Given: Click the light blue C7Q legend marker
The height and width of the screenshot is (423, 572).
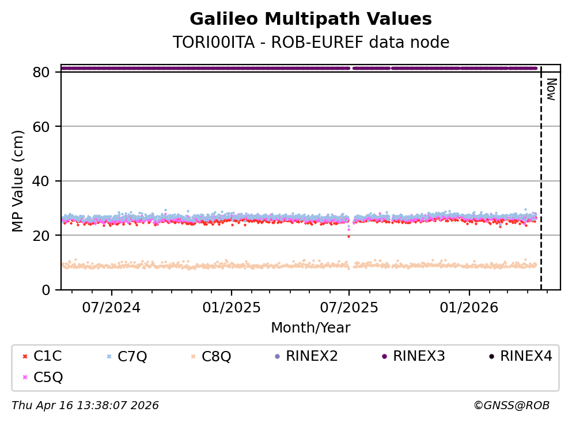Looking at the screenshot, I should (108, 357).
